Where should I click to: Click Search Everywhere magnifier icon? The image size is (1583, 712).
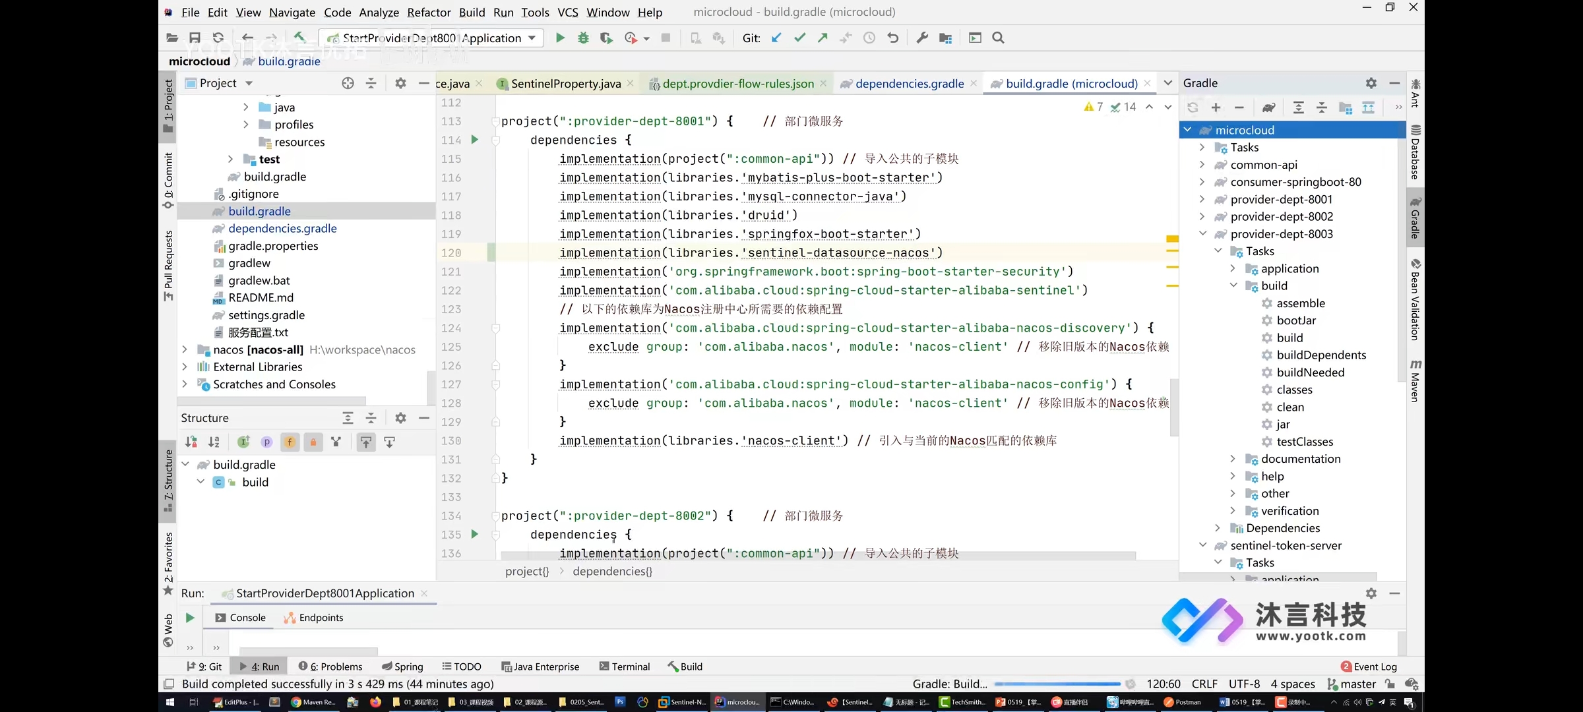point(999,38)
